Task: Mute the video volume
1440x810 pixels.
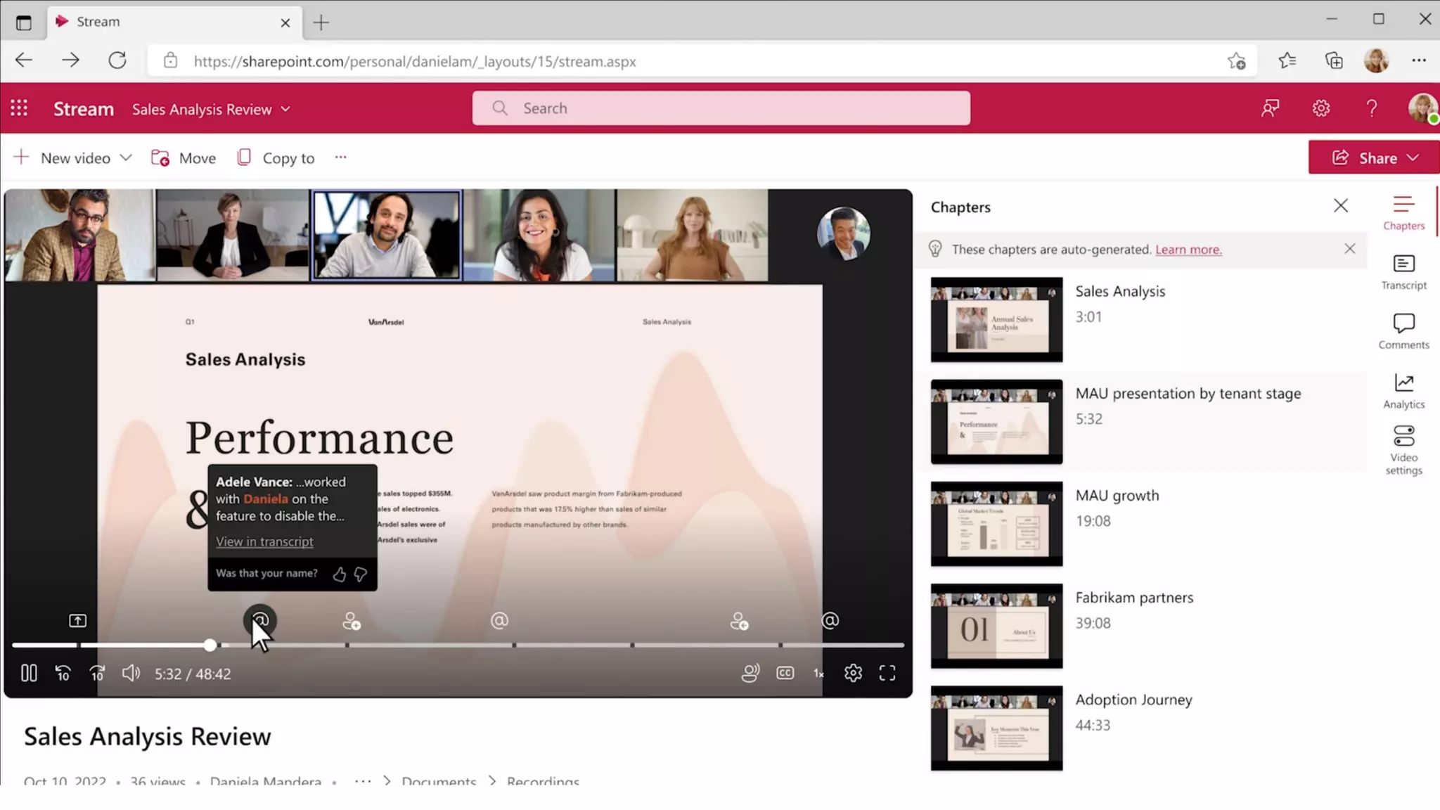Action: [x=131, y=674]
